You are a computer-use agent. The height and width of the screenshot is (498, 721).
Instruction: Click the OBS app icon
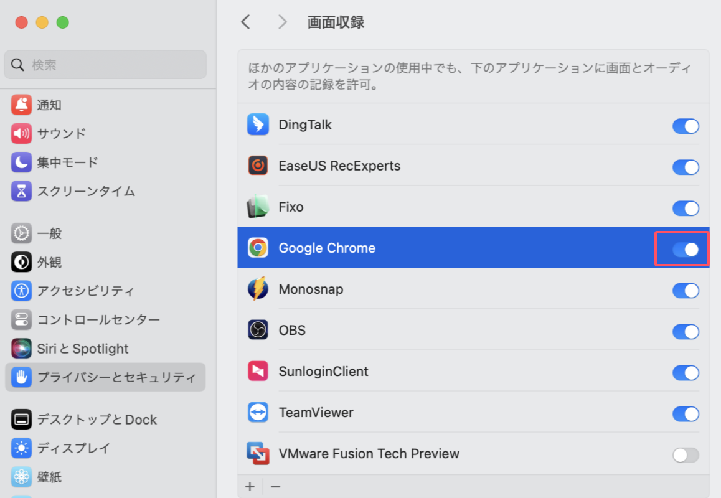pos(258,331)
